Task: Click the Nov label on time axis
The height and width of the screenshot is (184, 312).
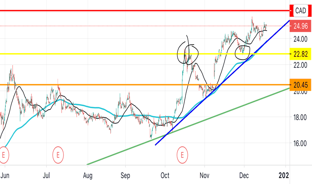Action: click(x=205, y=175)
